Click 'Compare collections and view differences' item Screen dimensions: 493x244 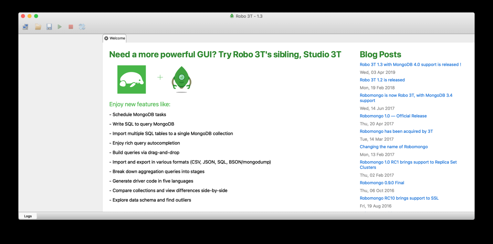(168, 191)
